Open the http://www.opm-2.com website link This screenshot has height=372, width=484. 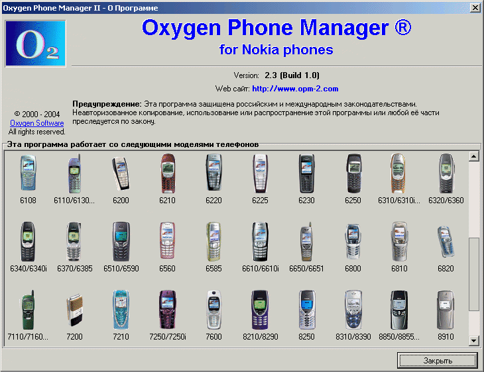pyautogui.click(x=295, y=89)
